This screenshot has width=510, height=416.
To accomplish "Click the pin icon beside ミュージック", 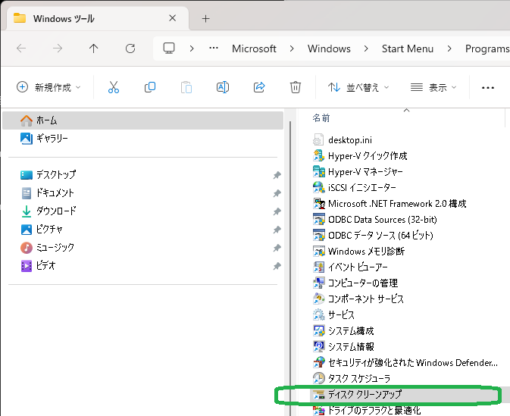I will (x=277, y=249).
